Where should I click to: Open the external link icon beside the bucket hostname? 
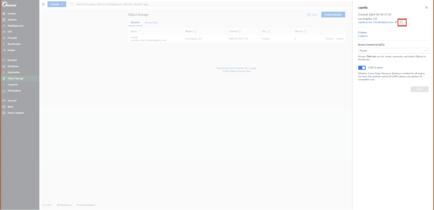pyautogui.click(x=396, y=22)
